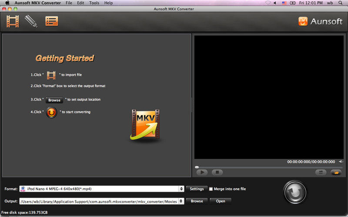Click the Browse button beside the Output field
This screenshot has height=217, width=348.
click(197, 201)
